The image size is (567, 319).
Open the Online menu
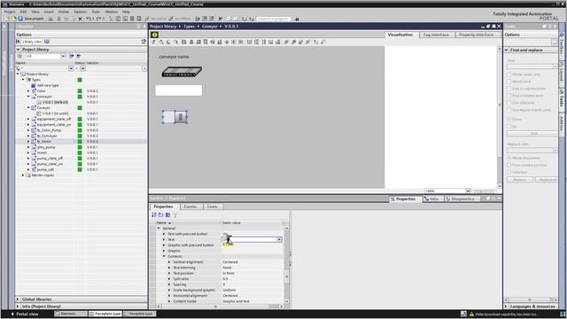[64, 12]
